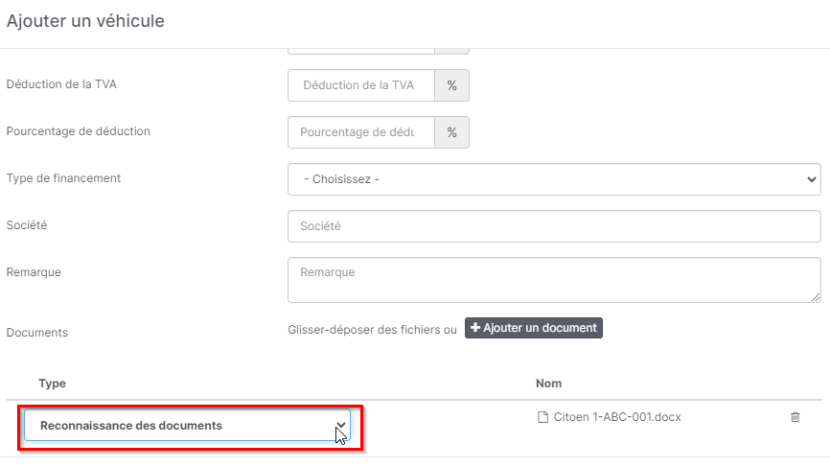The width and height of the screenshot is (830, 466).
Task: Click the Glisser-déposer des fichiers drop zone text
Action: coord(372,329)
